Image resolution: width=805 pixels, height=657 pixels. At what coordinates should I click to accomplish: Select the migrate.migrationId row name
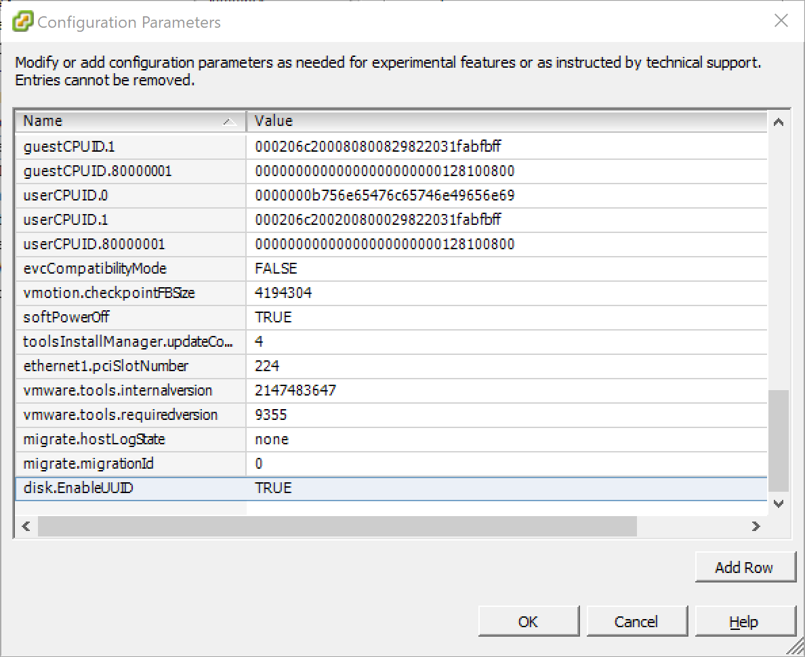pyautogui.click(x=130, y=463)
